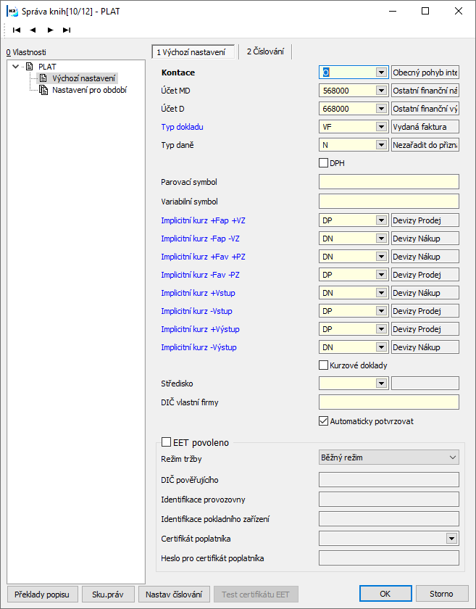Close the Správa knih window
The image size is (476, 609).
459,11
